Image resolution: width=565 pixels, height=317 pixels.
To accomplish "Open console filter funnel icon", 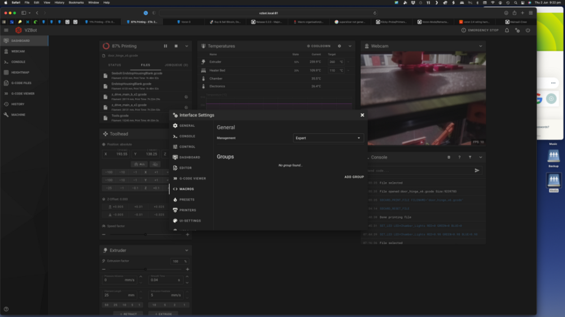I will 470,157.
